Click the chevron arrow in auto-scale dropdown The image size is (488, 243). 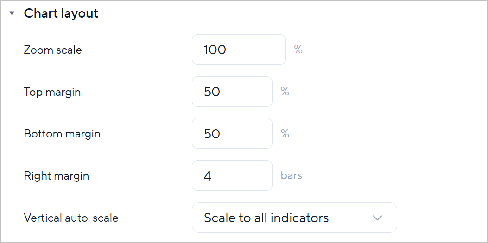(377, 218)
